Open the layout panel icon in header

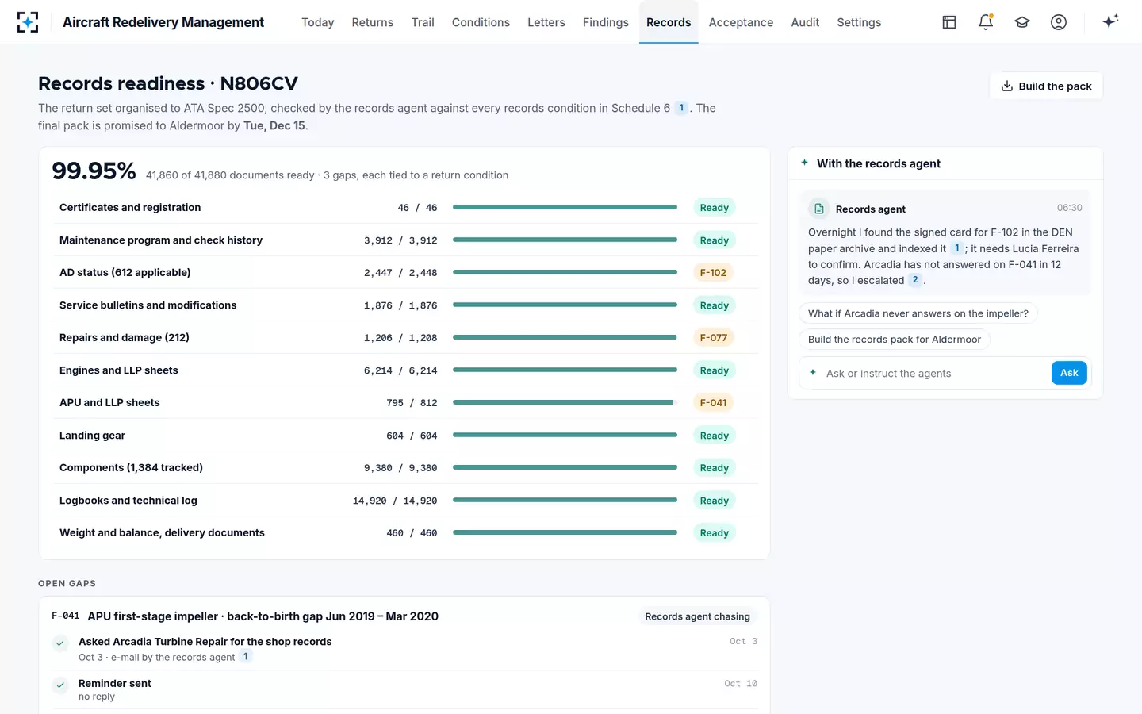pyautogui.click(x=949, y=22)
